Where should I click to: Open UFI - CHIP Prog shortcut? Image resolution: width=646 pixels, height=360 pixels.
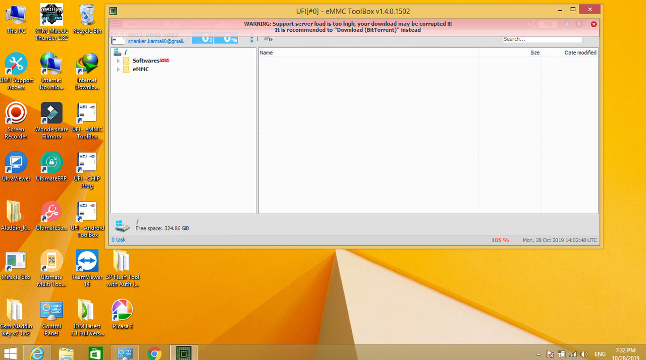click(87, 170)
